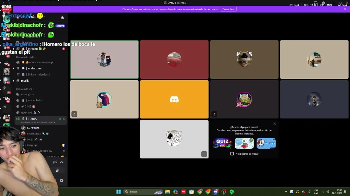Open Spotify from the taskbar
The width and height of the screenshot is (350, 196).
[232, 192]
